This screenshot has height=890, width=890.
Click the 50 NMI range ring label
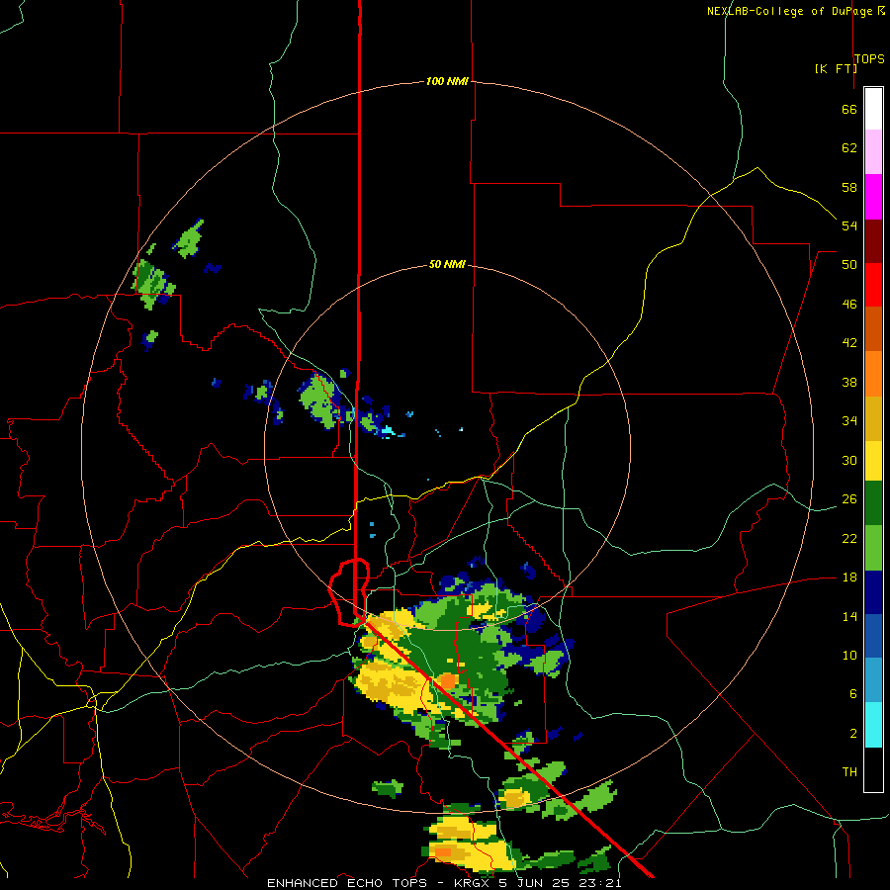click(x=447, y=264)
